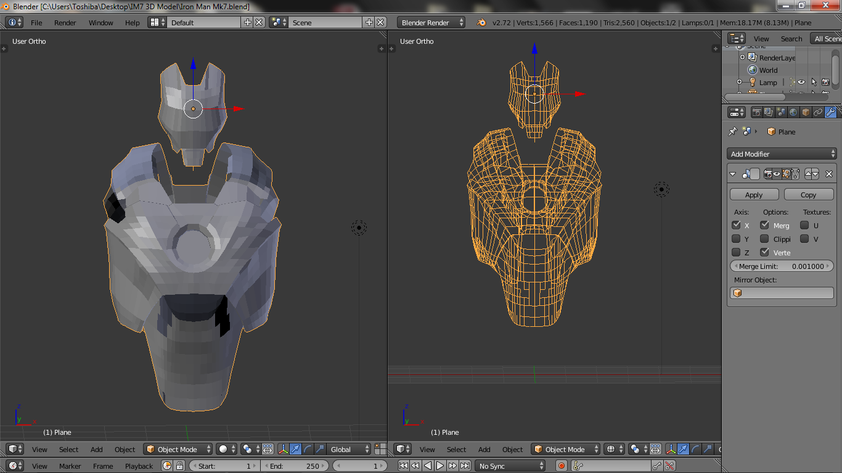The image size is (842, 473).
Task: Expand the RenderLayers item in outliner
Action: pyautogui.click(x=743, y=57)
